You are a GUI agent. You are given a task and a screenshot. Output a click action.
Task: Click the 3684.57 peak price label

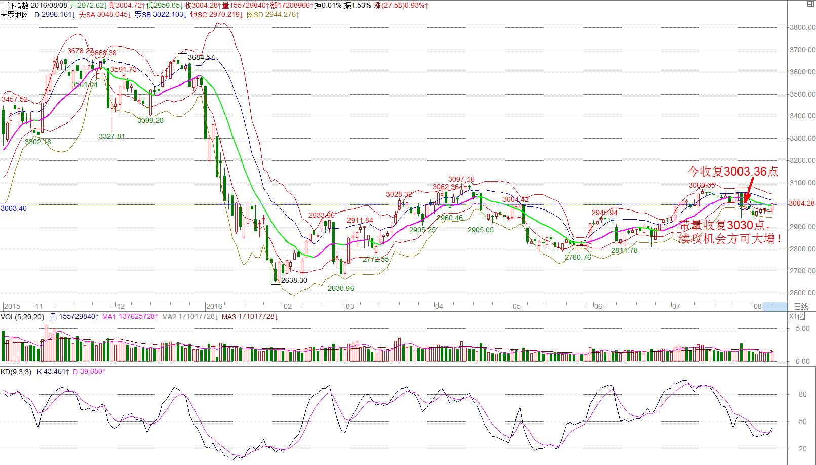(x=201, y=57)
